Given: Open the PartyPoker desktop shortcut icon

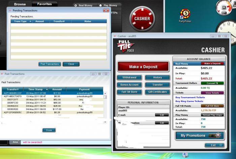Looking at the screenshot, I should pyautogui.click(x=185, y=15).
